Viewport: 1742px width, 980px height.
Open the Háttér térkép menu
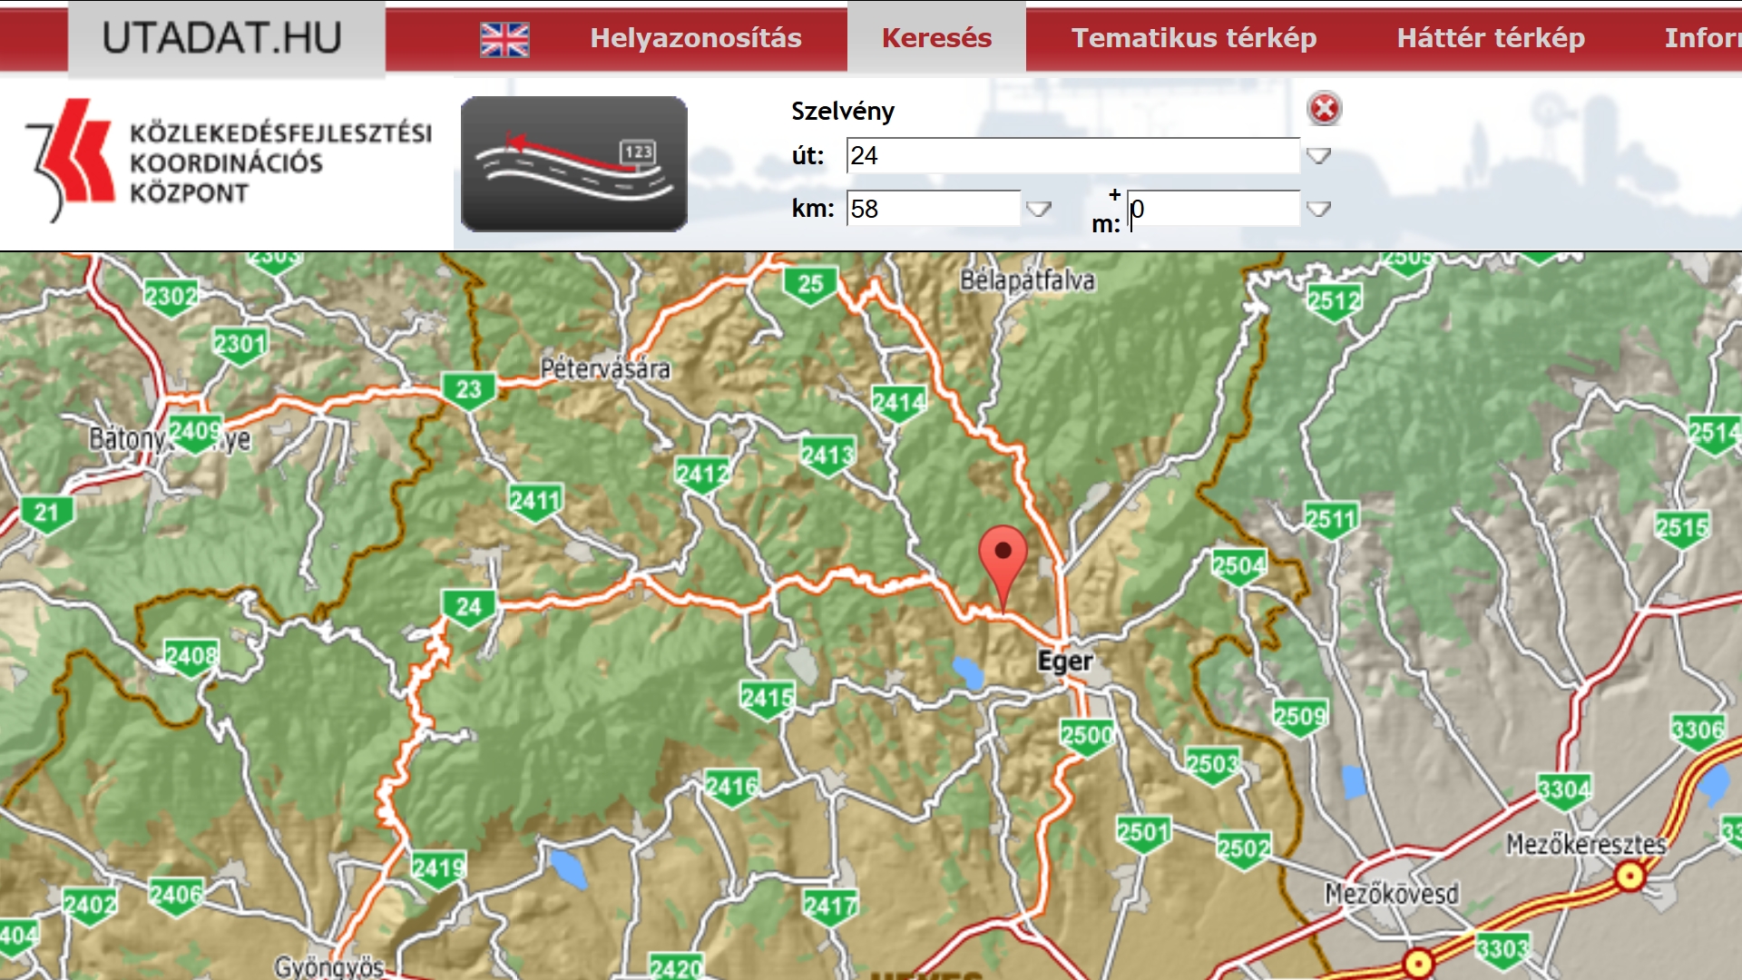pos(1490,38)
